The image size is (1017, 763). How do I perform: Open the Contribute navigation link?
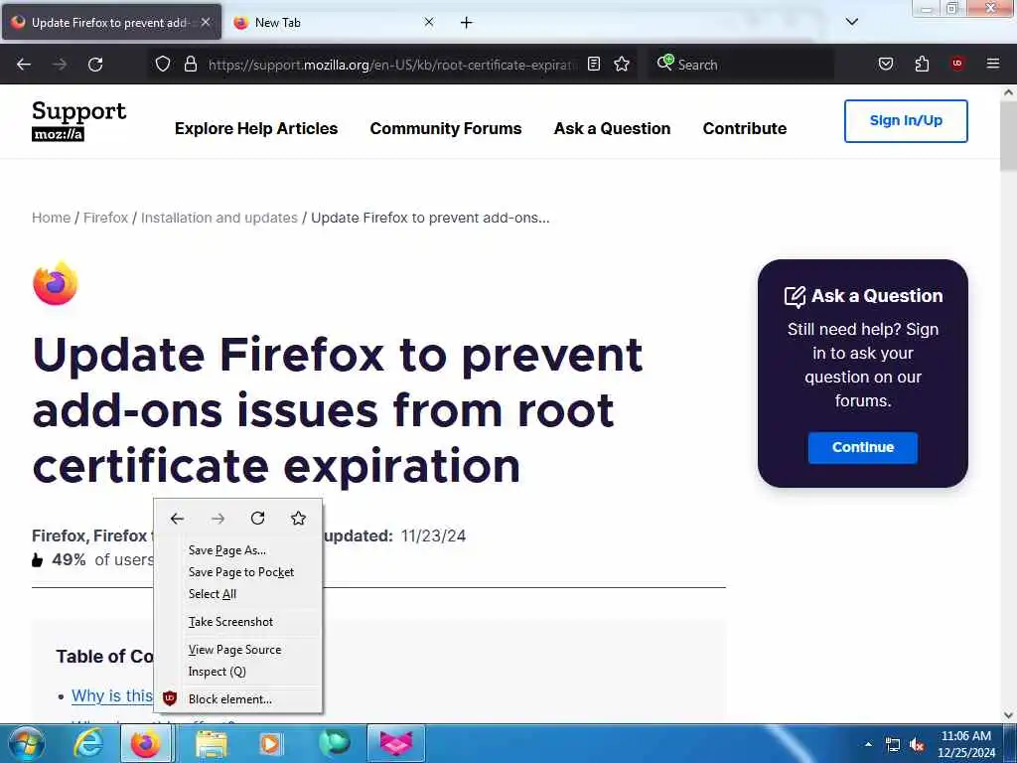(x=745, y=128)
